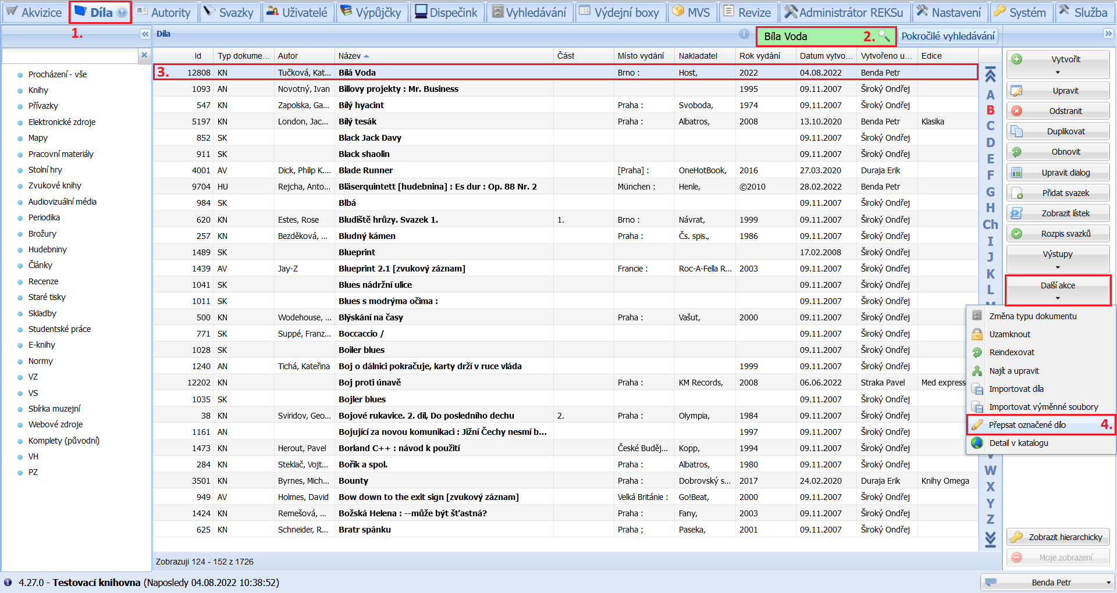This screenshot has height=593, width=1117.
Task: Open Pokročilé vyhledávání
Action: coord(948,36)
